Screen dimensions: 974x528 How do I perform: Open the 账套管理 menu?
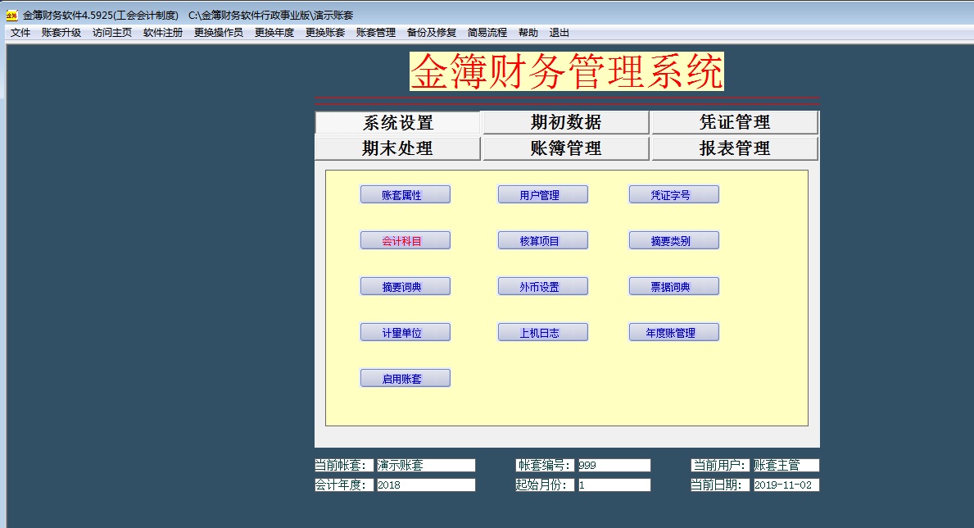tap(377, 33)
